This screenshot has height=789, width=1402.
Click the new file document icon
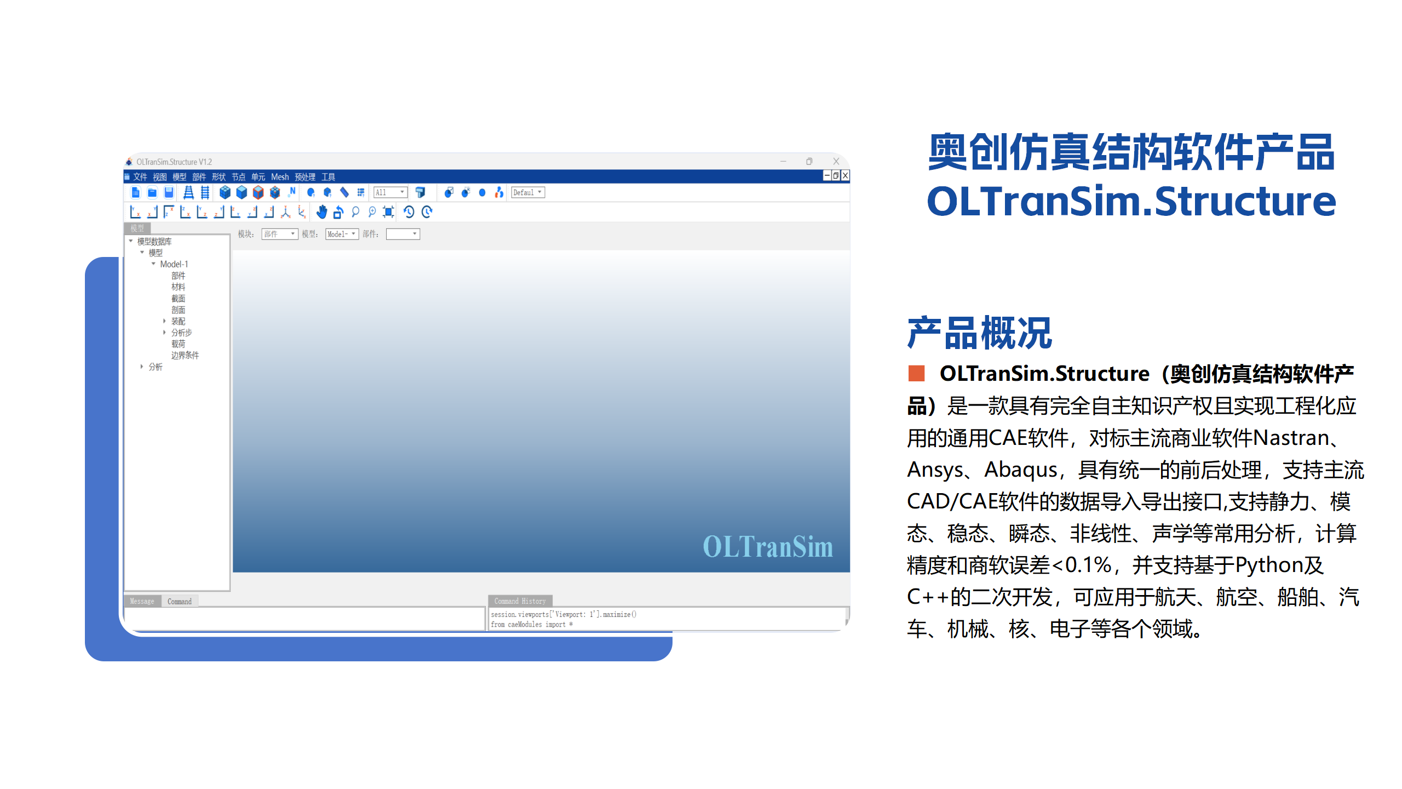(135, 192)
